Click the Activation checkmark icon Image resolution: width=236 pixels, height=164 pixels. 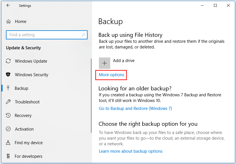click(x=8, y=129)
